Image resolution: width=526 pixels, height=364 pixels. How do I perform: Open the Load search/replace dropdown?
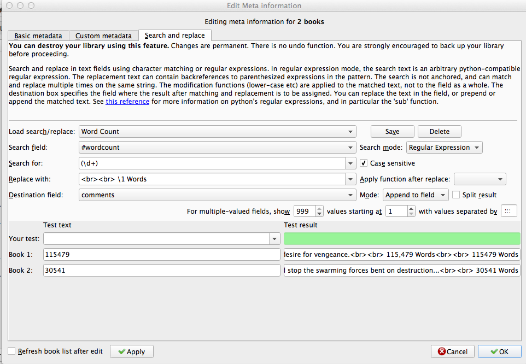[x=217, y=132]
